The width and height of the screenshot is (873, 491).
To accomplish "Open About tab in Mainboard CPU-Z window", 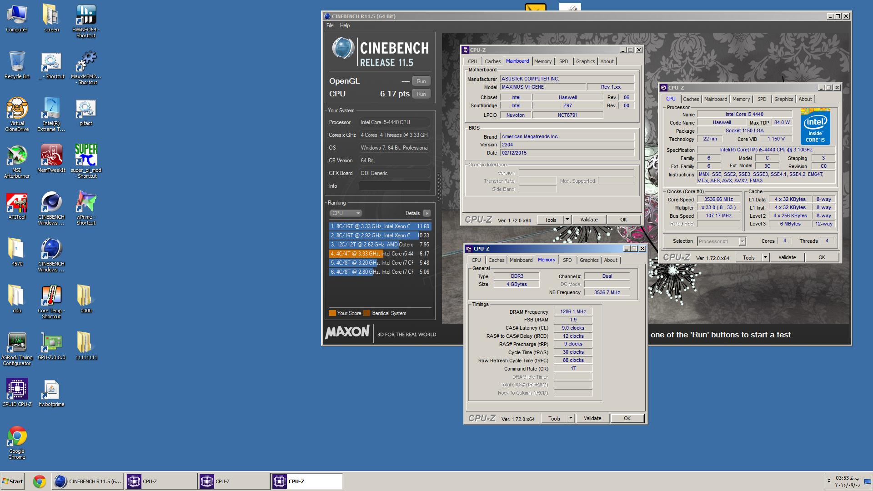I will [x=607, y=61].
